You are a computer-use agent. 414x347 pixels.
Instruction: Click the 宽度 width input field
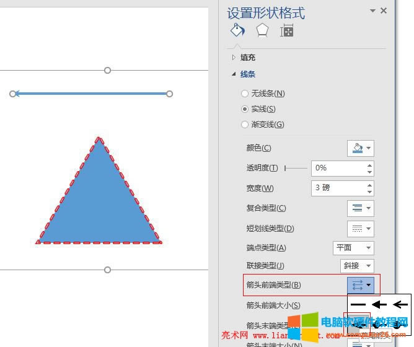pyautogui.click(x=338, y=188)
